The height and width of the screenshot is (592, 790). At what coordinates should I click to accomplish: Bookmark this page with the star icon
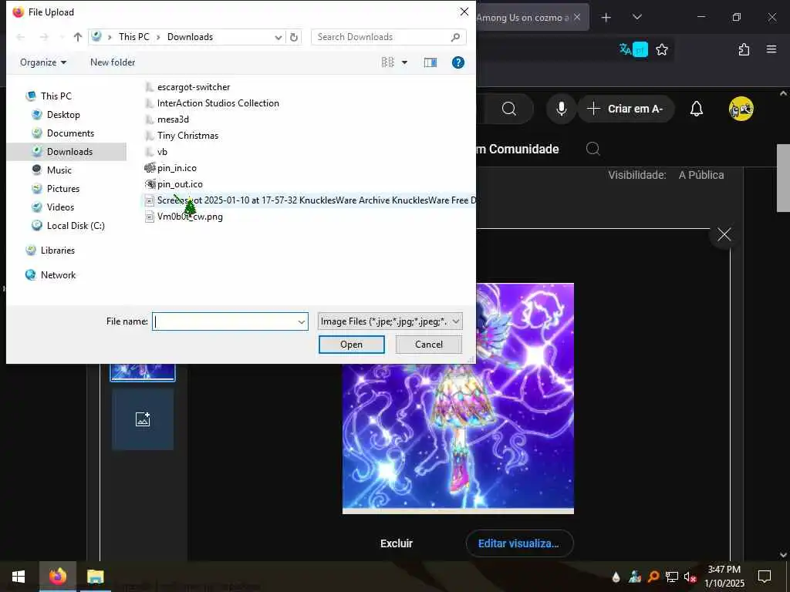tap(661, 49)
